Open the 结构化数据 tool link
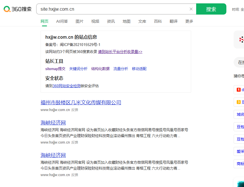Viewport: 244px width, 187px height. [x=100, y=69]
